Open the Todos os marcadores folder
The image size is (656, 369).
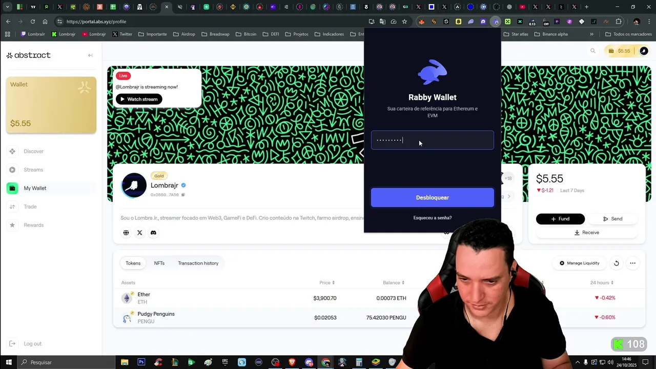[x=628, y=34]
